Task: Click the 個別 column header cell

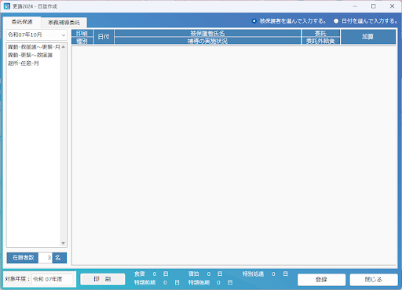Action: click(x=82, y=41)
